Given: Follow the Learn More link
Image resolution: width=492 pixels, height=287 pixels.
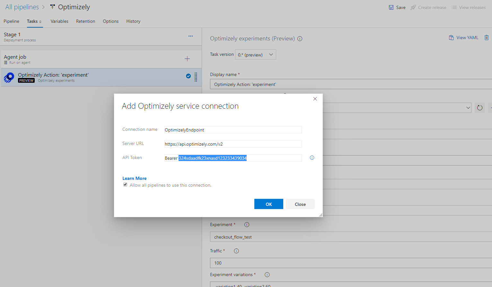Looking at the screenshot, I should [135, 178].
